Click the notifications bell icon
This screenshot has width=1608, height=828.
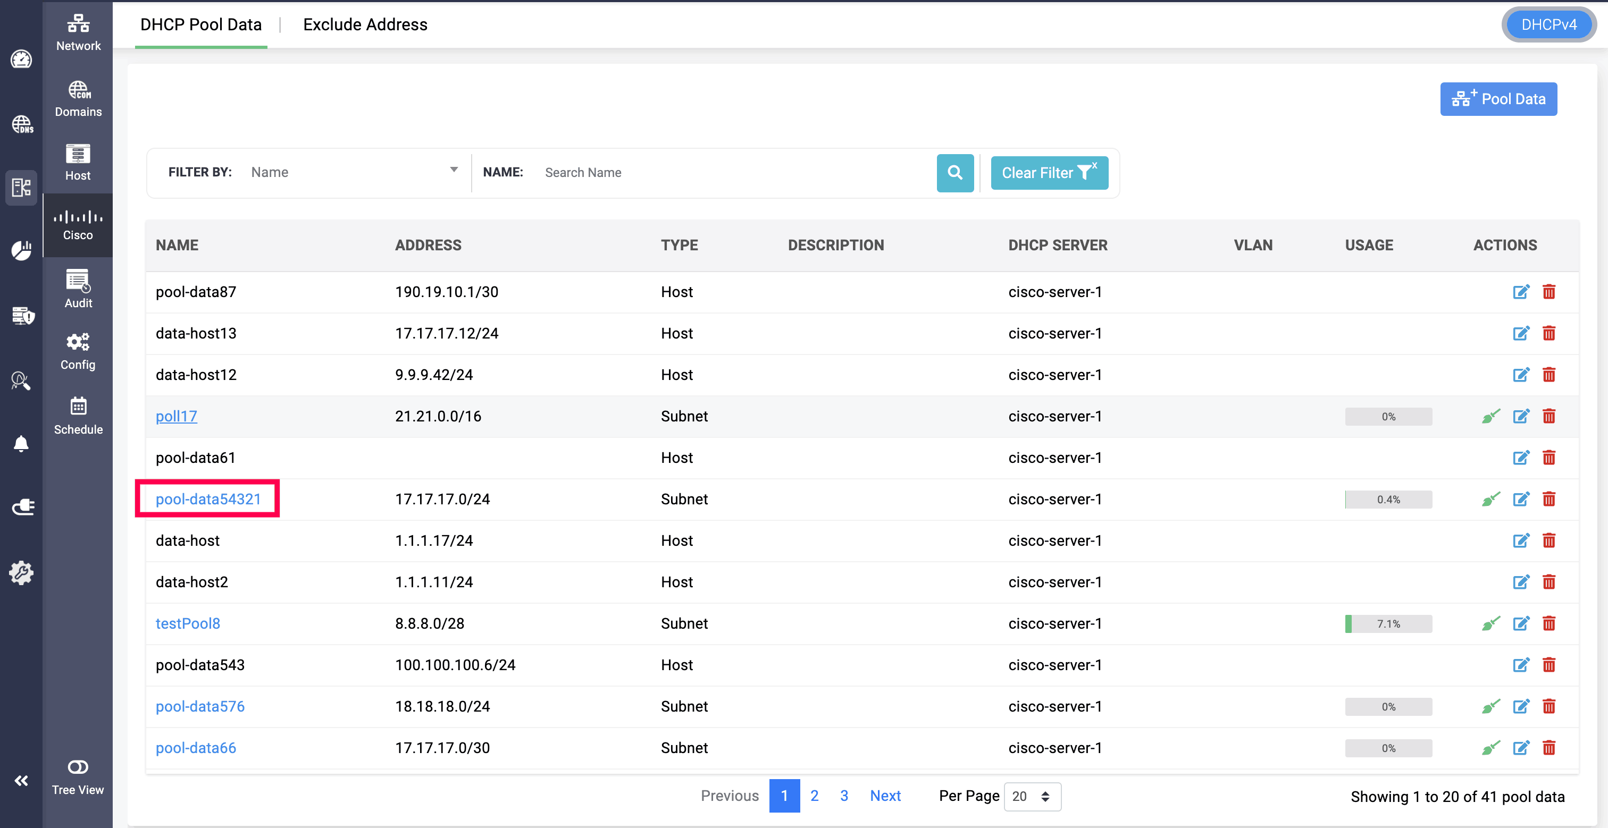pos(21,444)
